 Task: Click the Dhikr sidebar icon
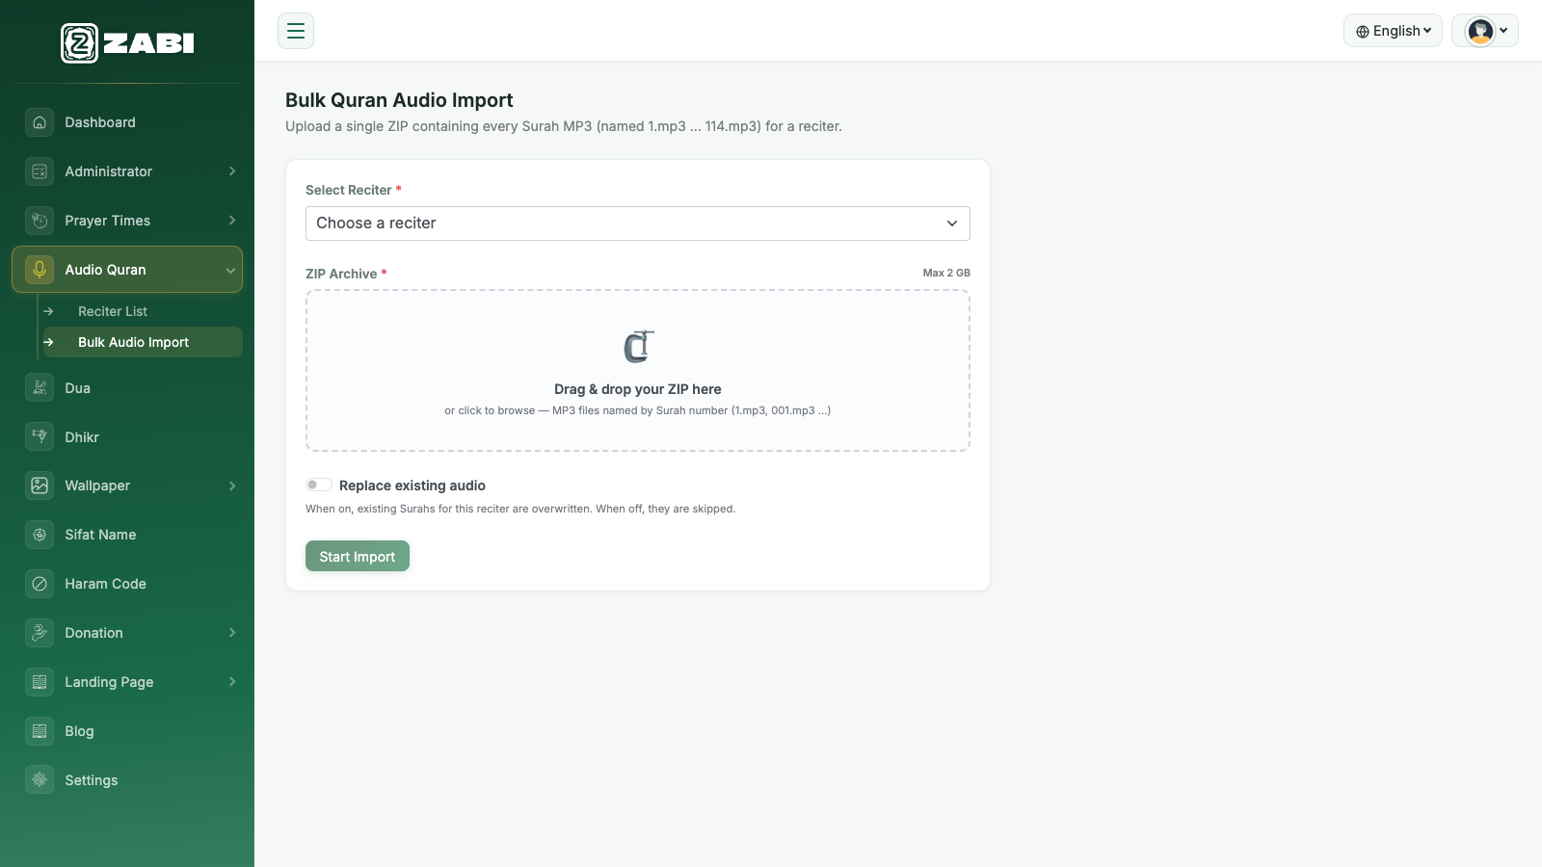pyautogui.click(x=40, y=437)
